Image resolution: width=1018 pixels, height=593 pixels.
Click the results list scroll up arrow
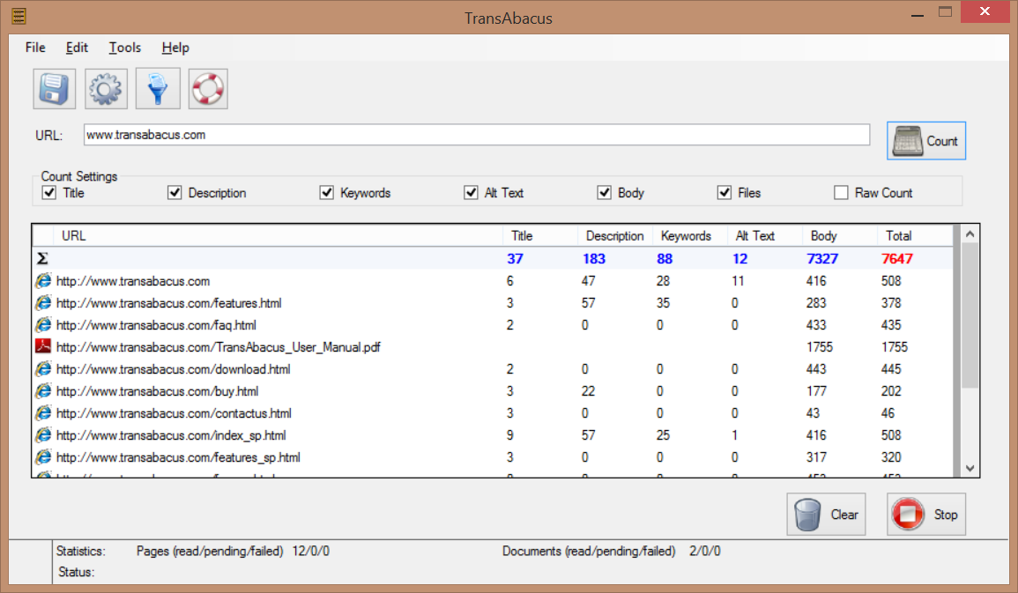pos(970,233)
